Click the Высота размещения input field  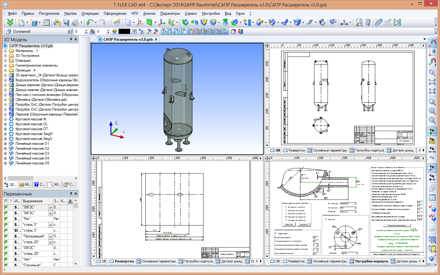[316, 237]
